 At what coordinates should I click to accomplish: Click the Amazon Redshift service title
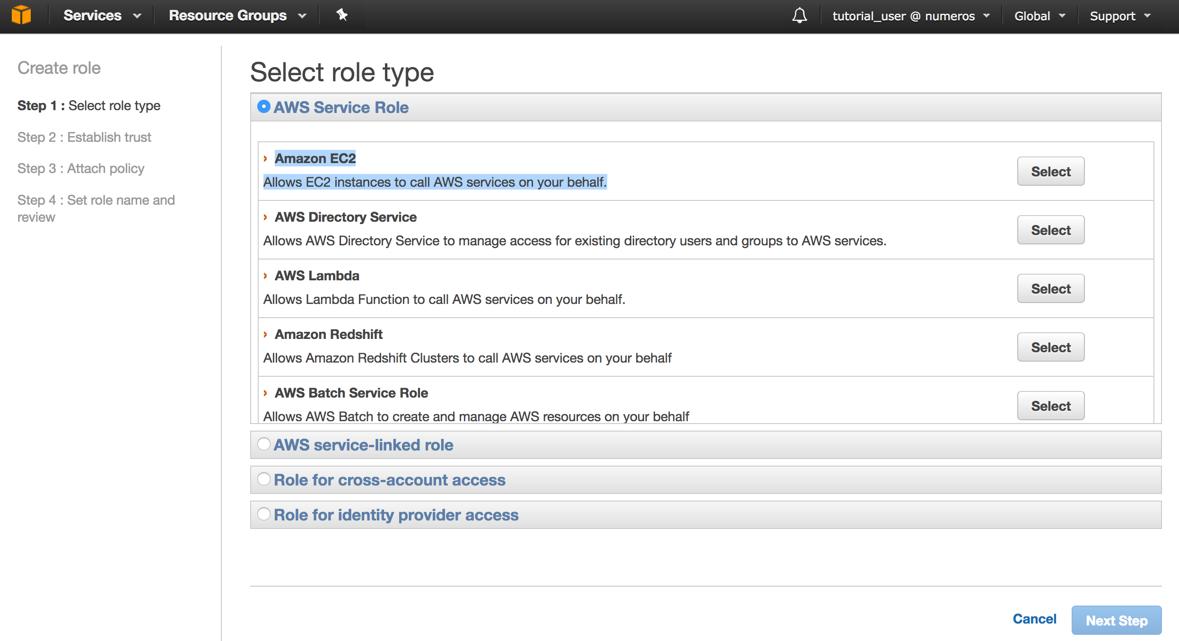(329, 334)
